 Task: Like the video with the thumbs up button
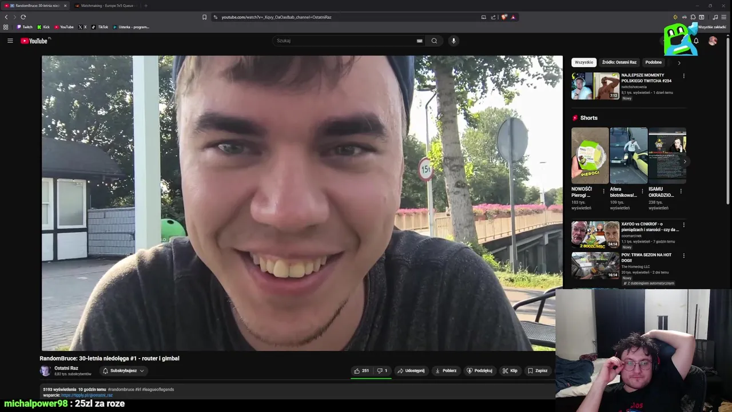(x=361, y=371)
